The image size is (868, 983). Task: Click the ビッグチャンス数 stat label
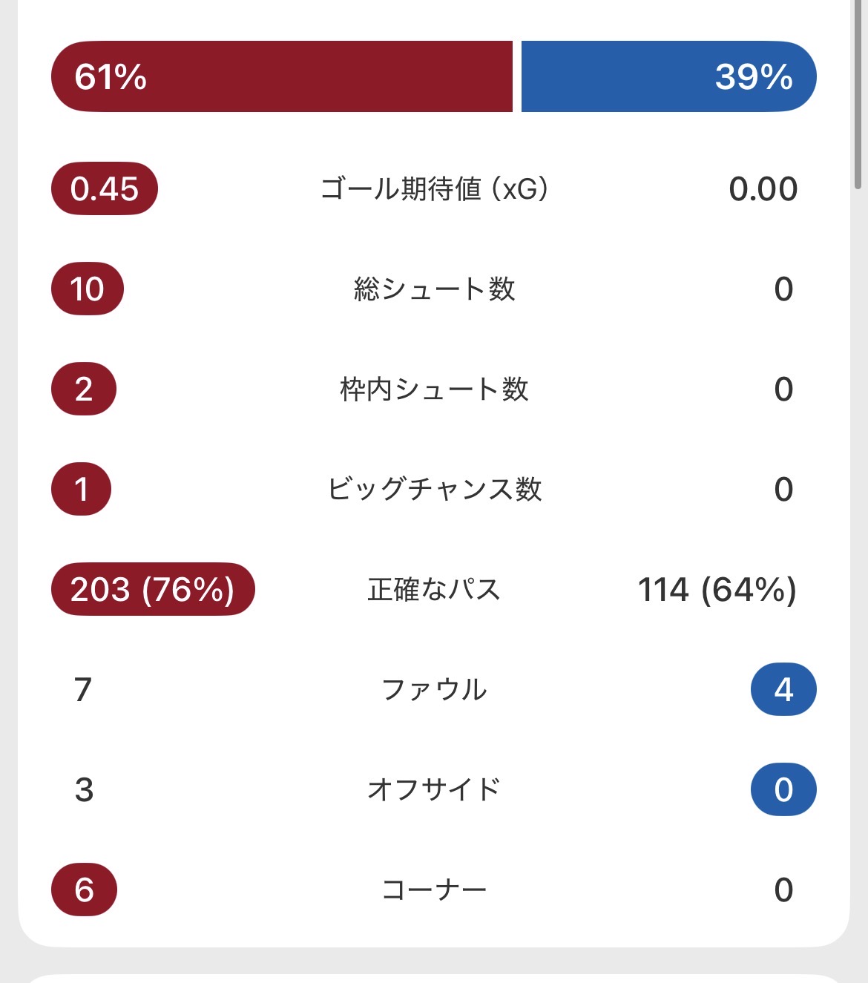[x=434, y=489]
